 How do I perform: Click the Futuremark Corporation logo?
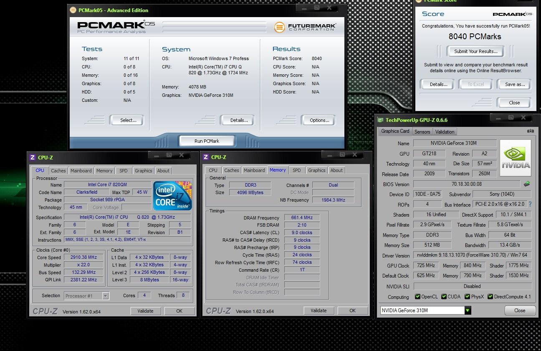point(305,27)
